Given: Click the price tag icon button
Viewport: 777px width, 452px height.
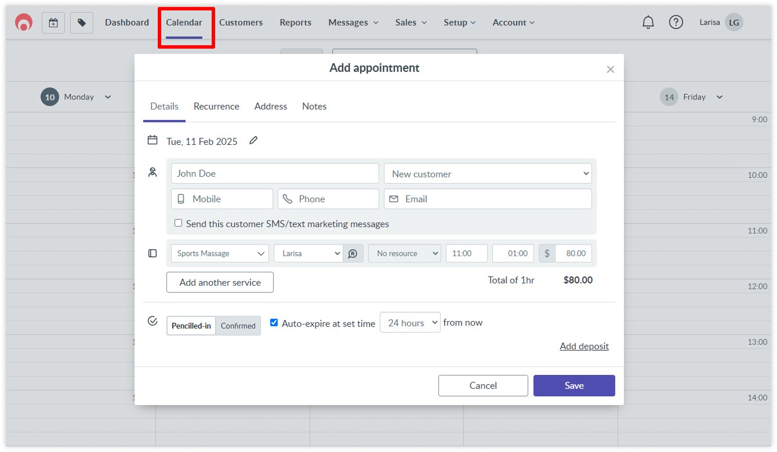Looking at the screenshot, I should tap(82, 23).
